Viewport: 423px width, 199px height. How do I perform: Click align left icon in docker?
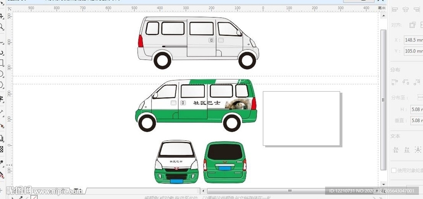click(x=394, y=10)
